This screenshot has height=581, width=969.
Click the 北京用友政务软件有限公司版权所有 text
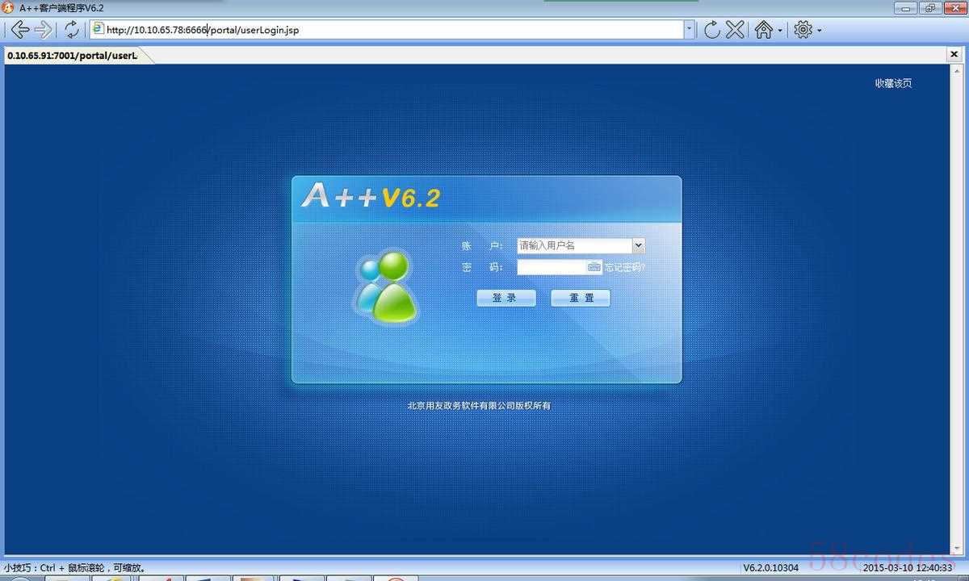tap(479, 406)
